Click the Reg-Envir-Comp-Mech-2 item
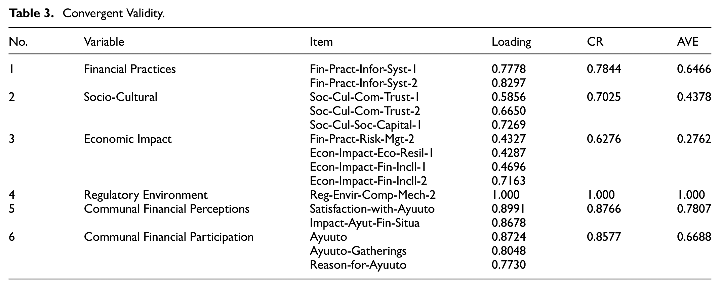Image resolution: width=720 pixels, height=288 pixels. [373, 195]
